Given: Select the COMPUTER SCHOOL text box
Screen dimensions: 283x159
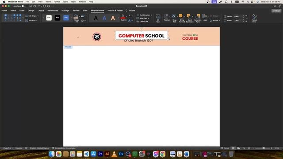Looking at the screenshot, I should 141,36.
